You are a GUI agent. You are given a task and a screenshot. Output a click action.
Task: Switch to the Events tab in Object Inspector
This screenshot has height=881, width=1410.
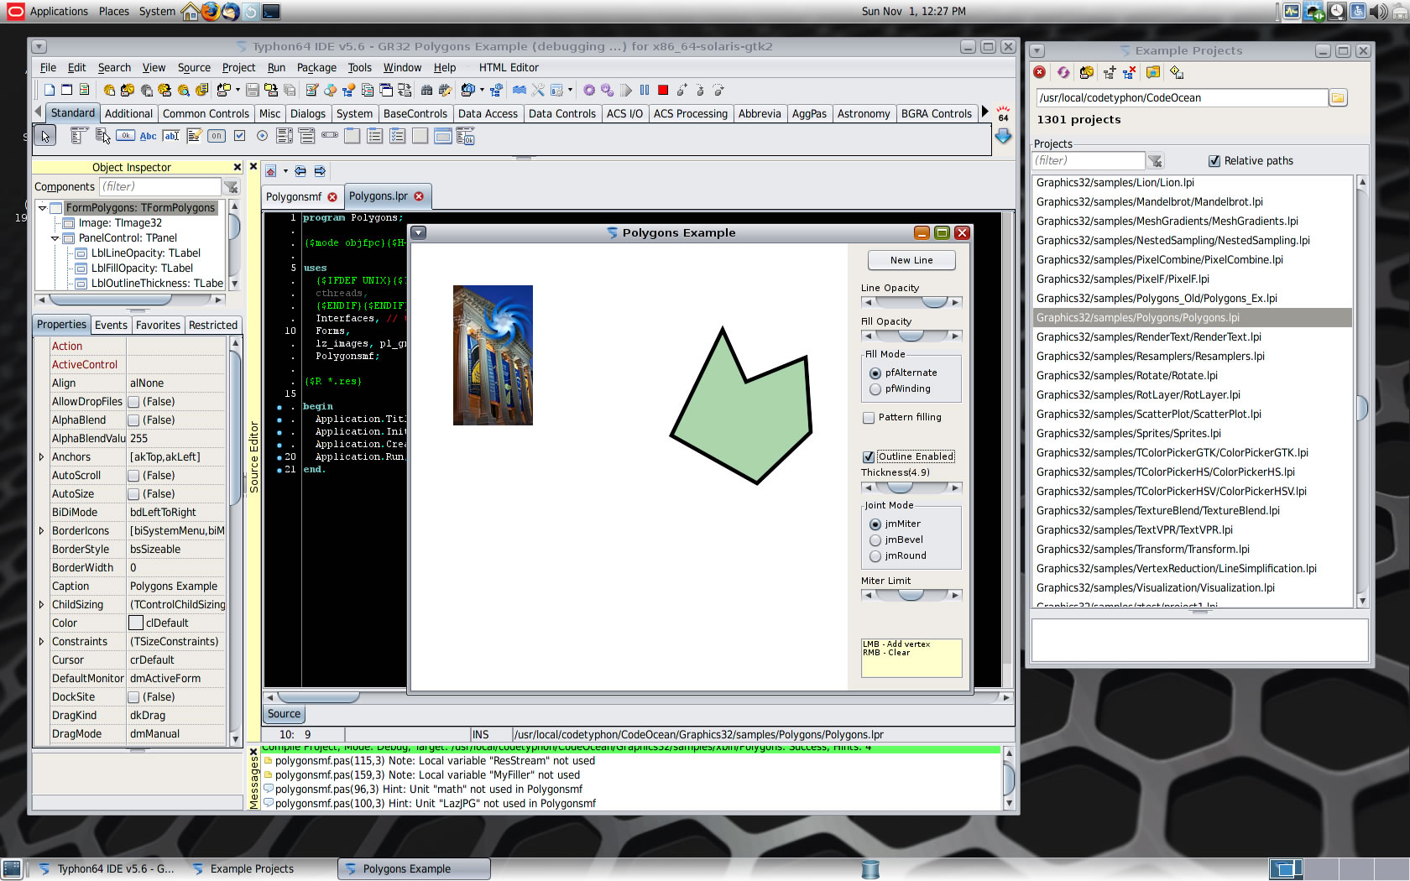click(x=111, y=326)
